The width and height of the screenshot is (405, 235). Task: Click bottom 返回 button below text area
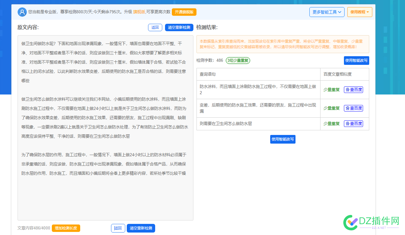pos(118,228)
